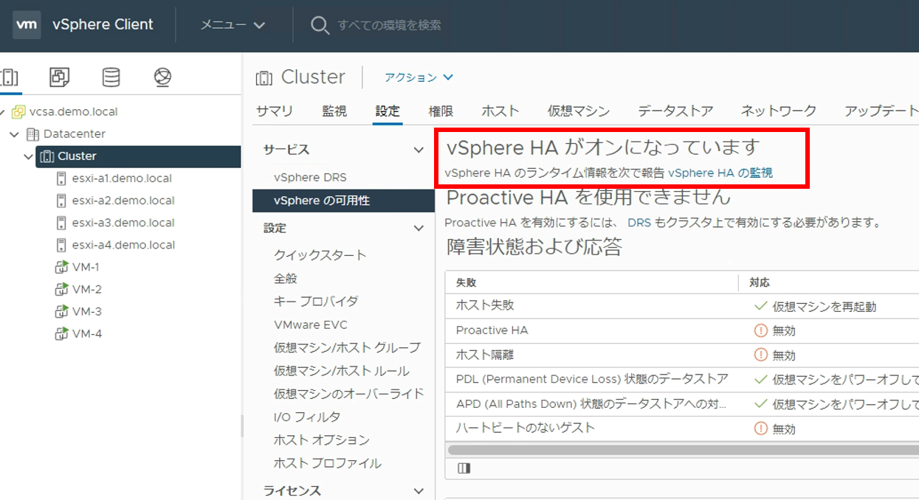Image resolution: width=919 pixels, height=500 pixels.
Task: Click the vcsa.demo.local vCenter icon
Action: [x=19, y=112]
